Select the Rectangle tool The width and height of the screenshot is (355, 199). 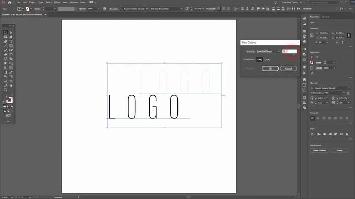[x=11, y=46]
